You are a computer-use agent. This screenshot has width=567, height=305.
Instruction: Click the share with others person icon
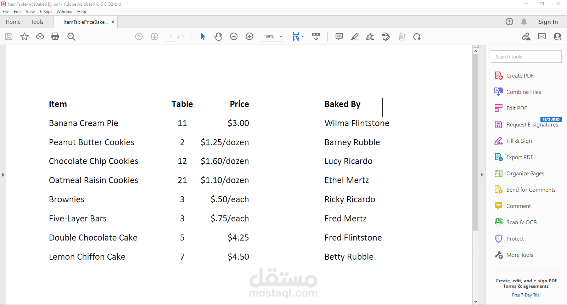pos(557,36)
